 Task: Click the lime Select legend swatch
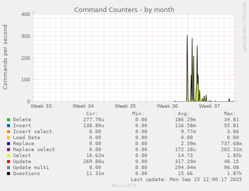9,156
